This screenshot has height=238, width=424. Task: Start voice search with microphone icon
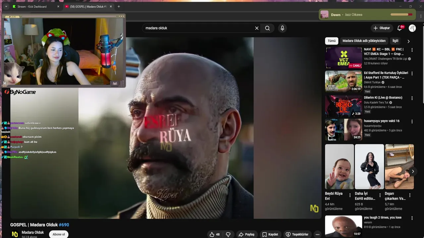[282, 28]
